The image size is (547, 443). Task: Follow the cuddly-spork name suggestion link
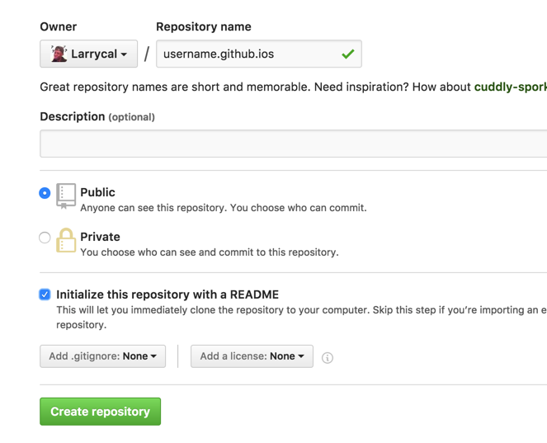click(x=509, y=87)
